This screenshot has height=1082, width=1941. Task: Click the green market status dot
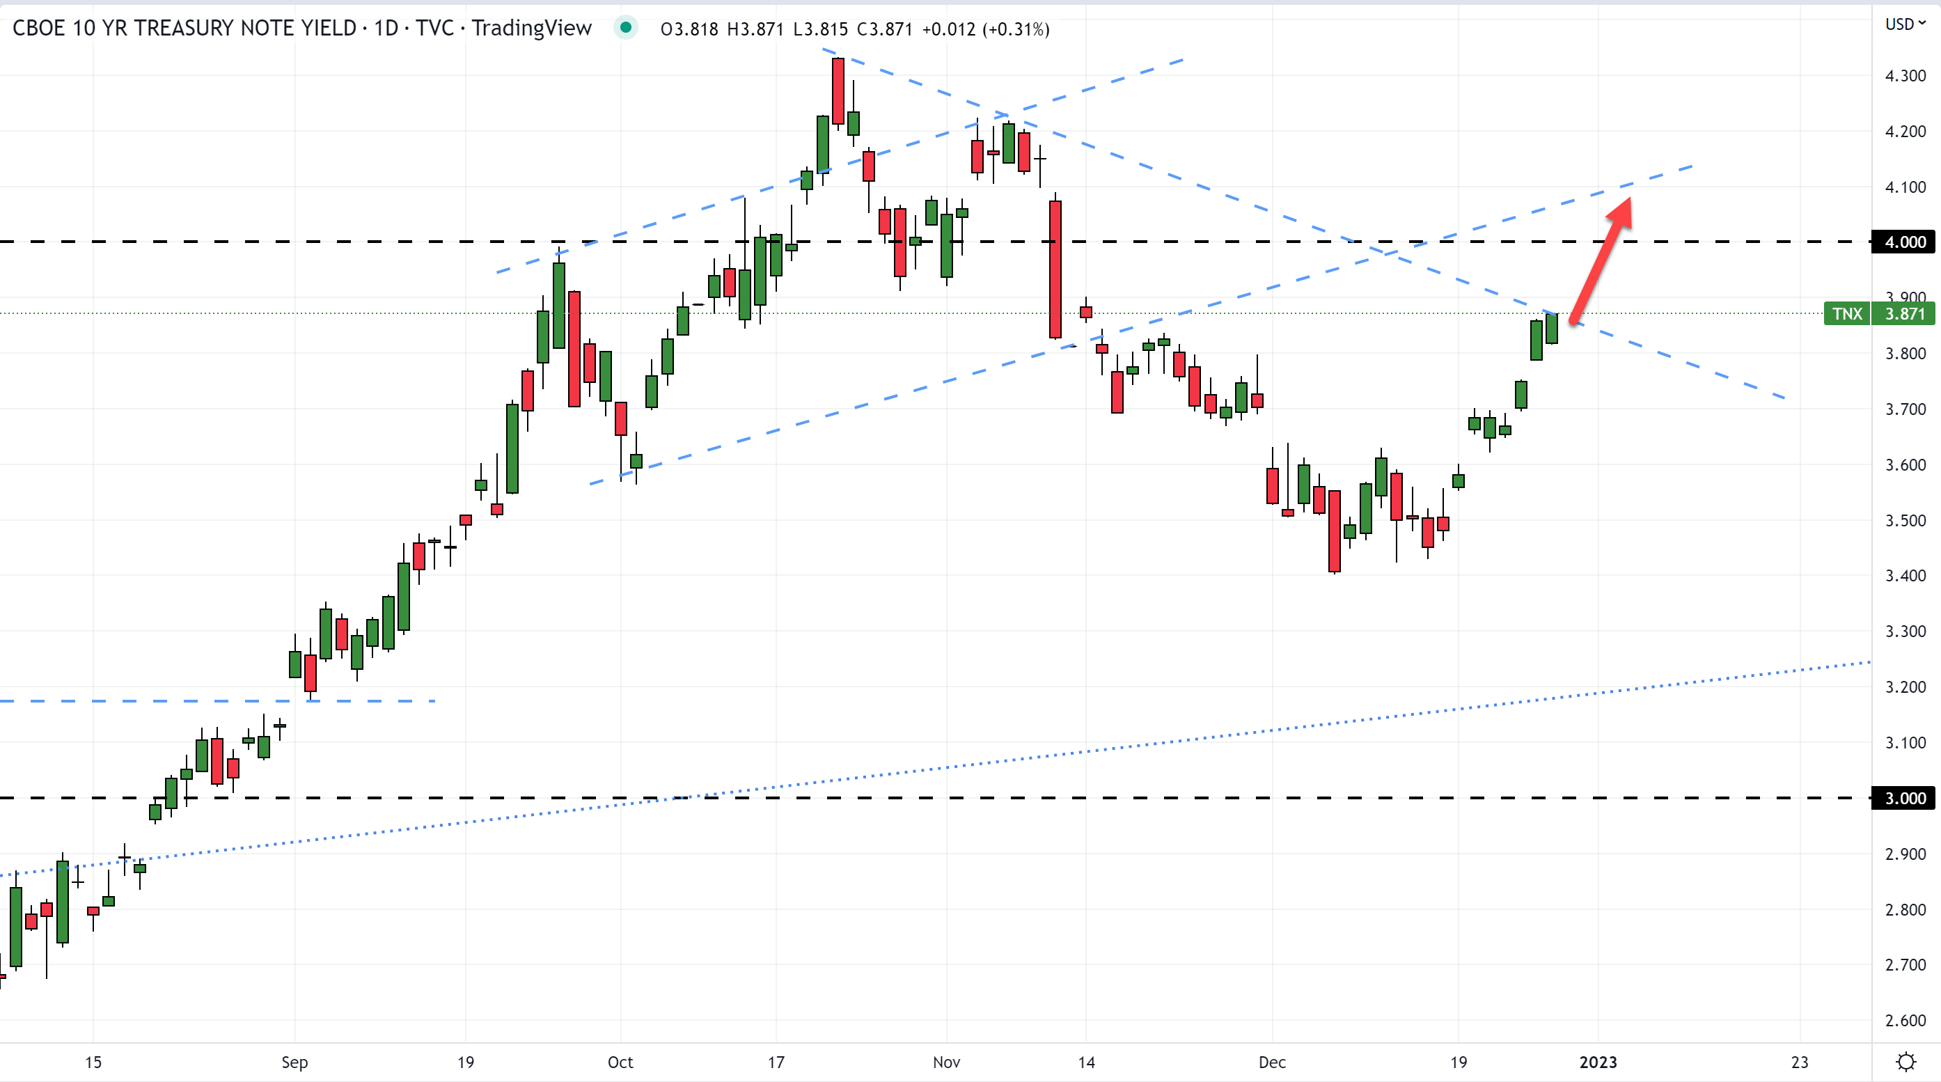tap(624, 28)
